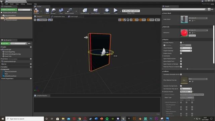Screen dimensions: 215x121
Task: Toggle Hide Unrelated in the toolbar
Action: (x=69, y=11)
